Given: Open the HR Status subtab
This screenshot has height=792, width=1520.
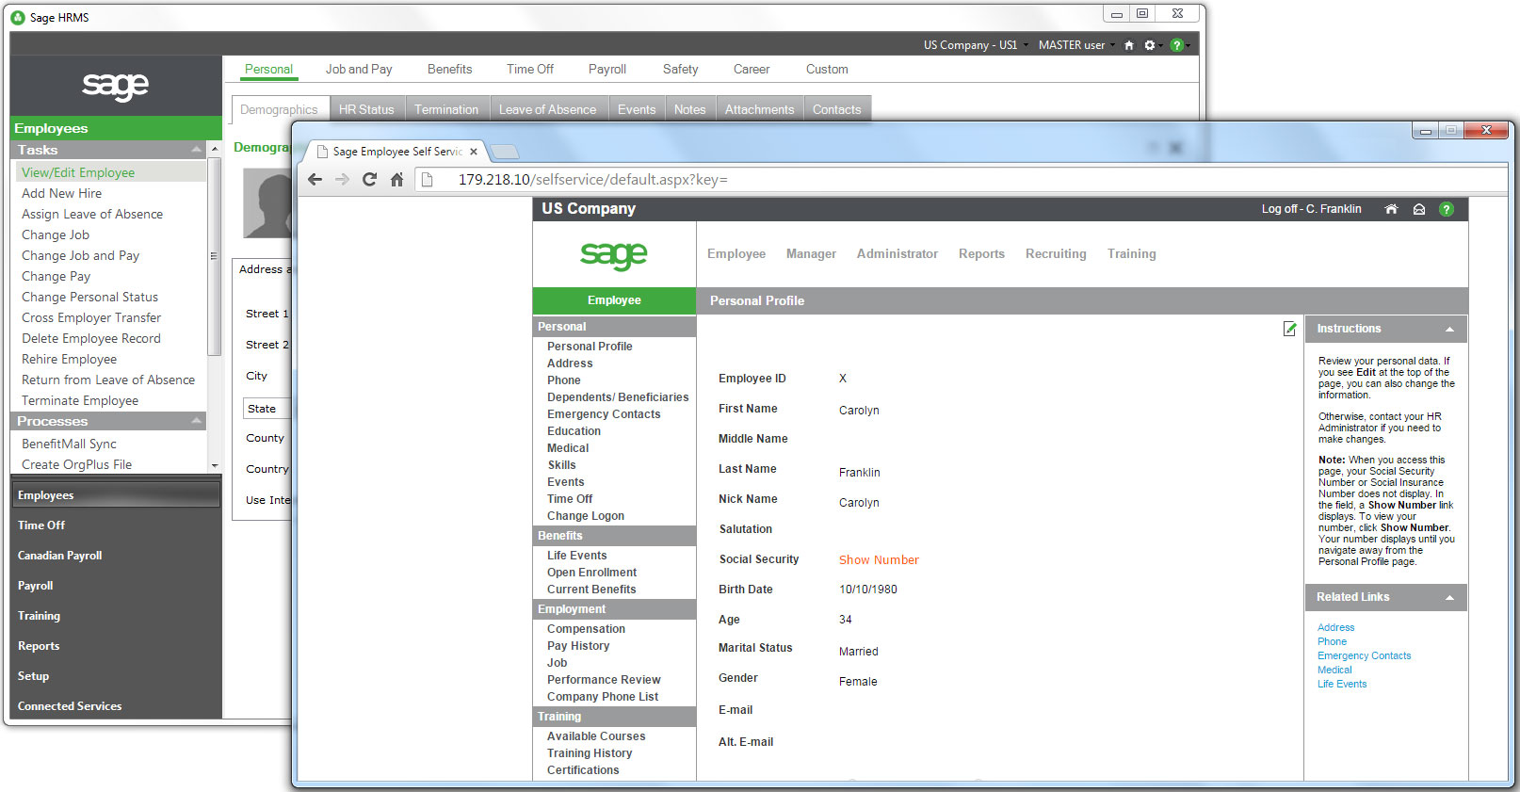Looking at the screenshot, I should click(x=367, y=109).
